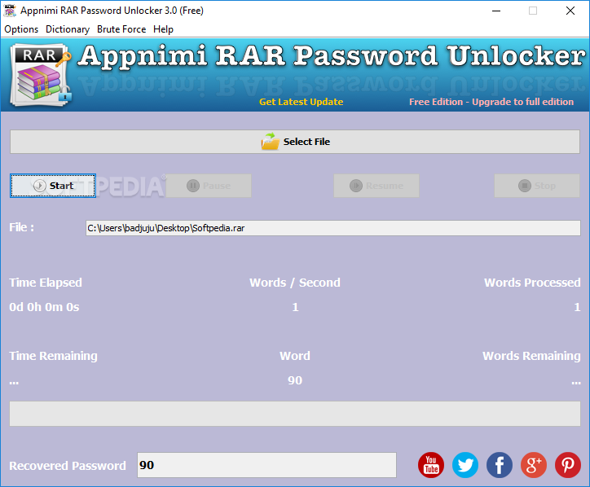The width and height of the screenshot is (590, 487).
Task: Open the YouTube social link icon
Action: click(431, 465)
